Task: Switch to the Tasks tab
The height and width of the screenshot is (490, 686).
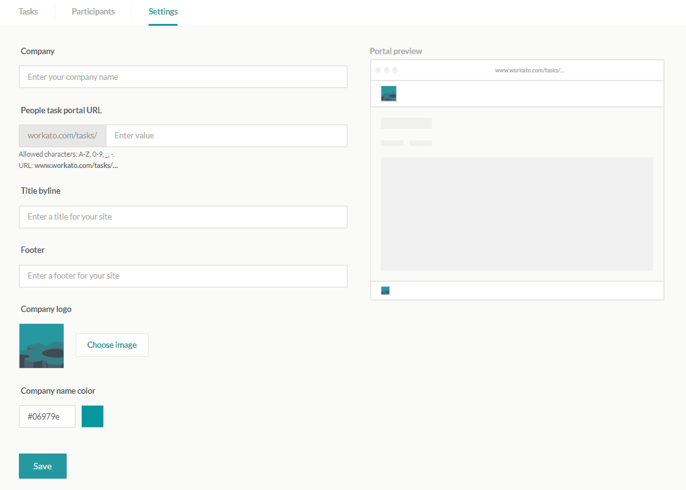Action: pos(28,11)
